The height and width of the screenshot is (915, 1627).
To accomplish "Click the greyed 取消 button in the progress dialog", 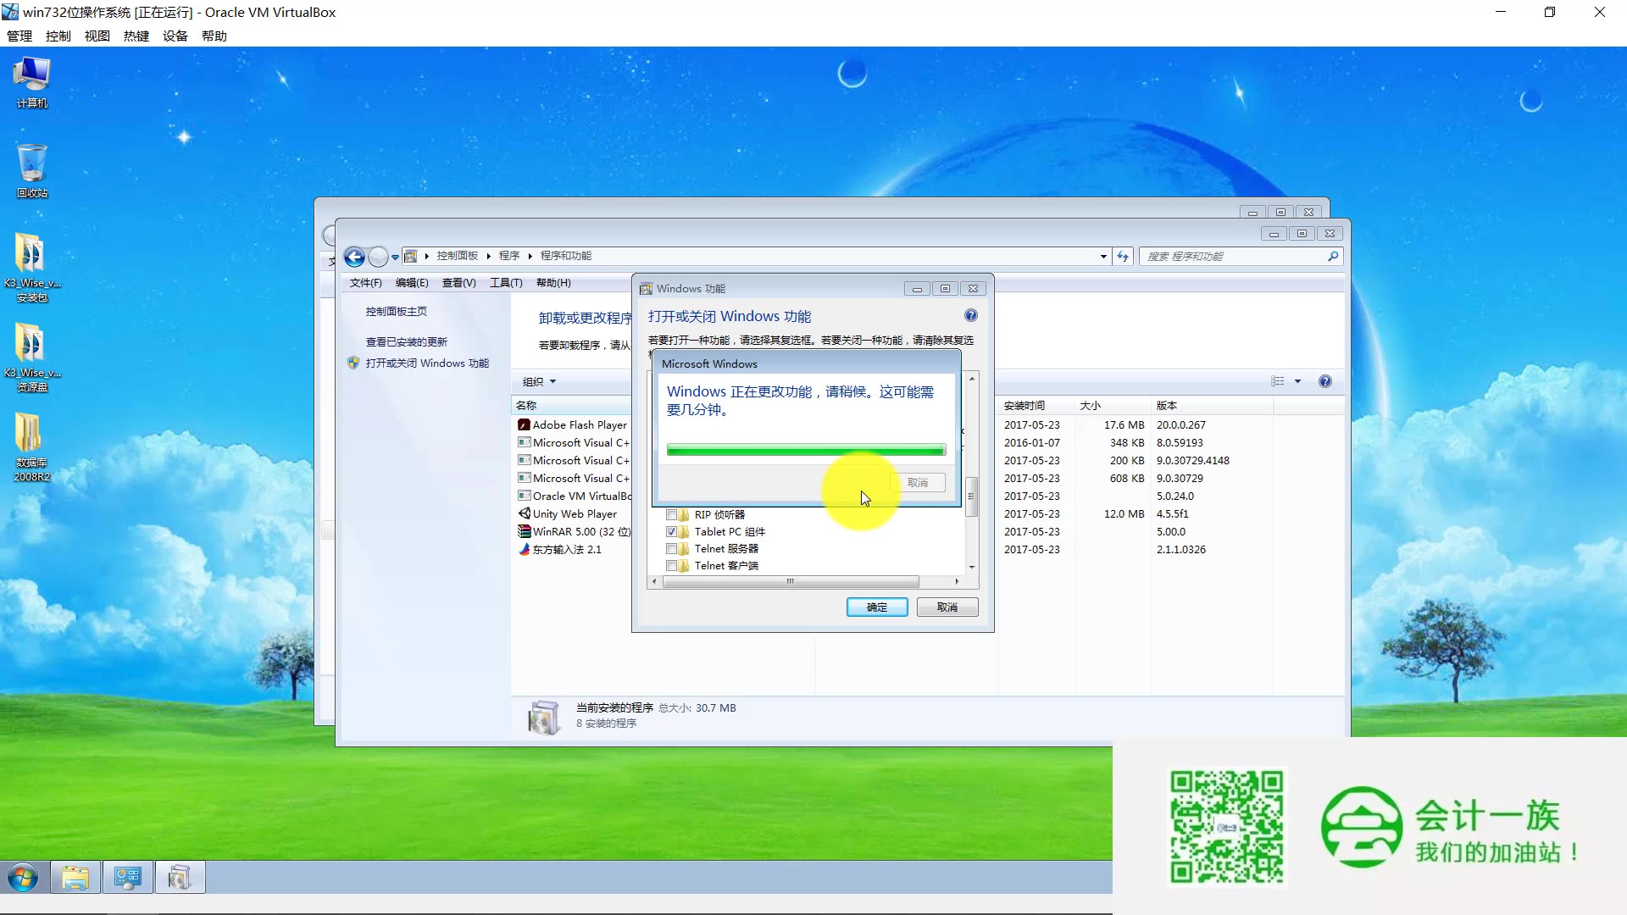I will [917, 482].
